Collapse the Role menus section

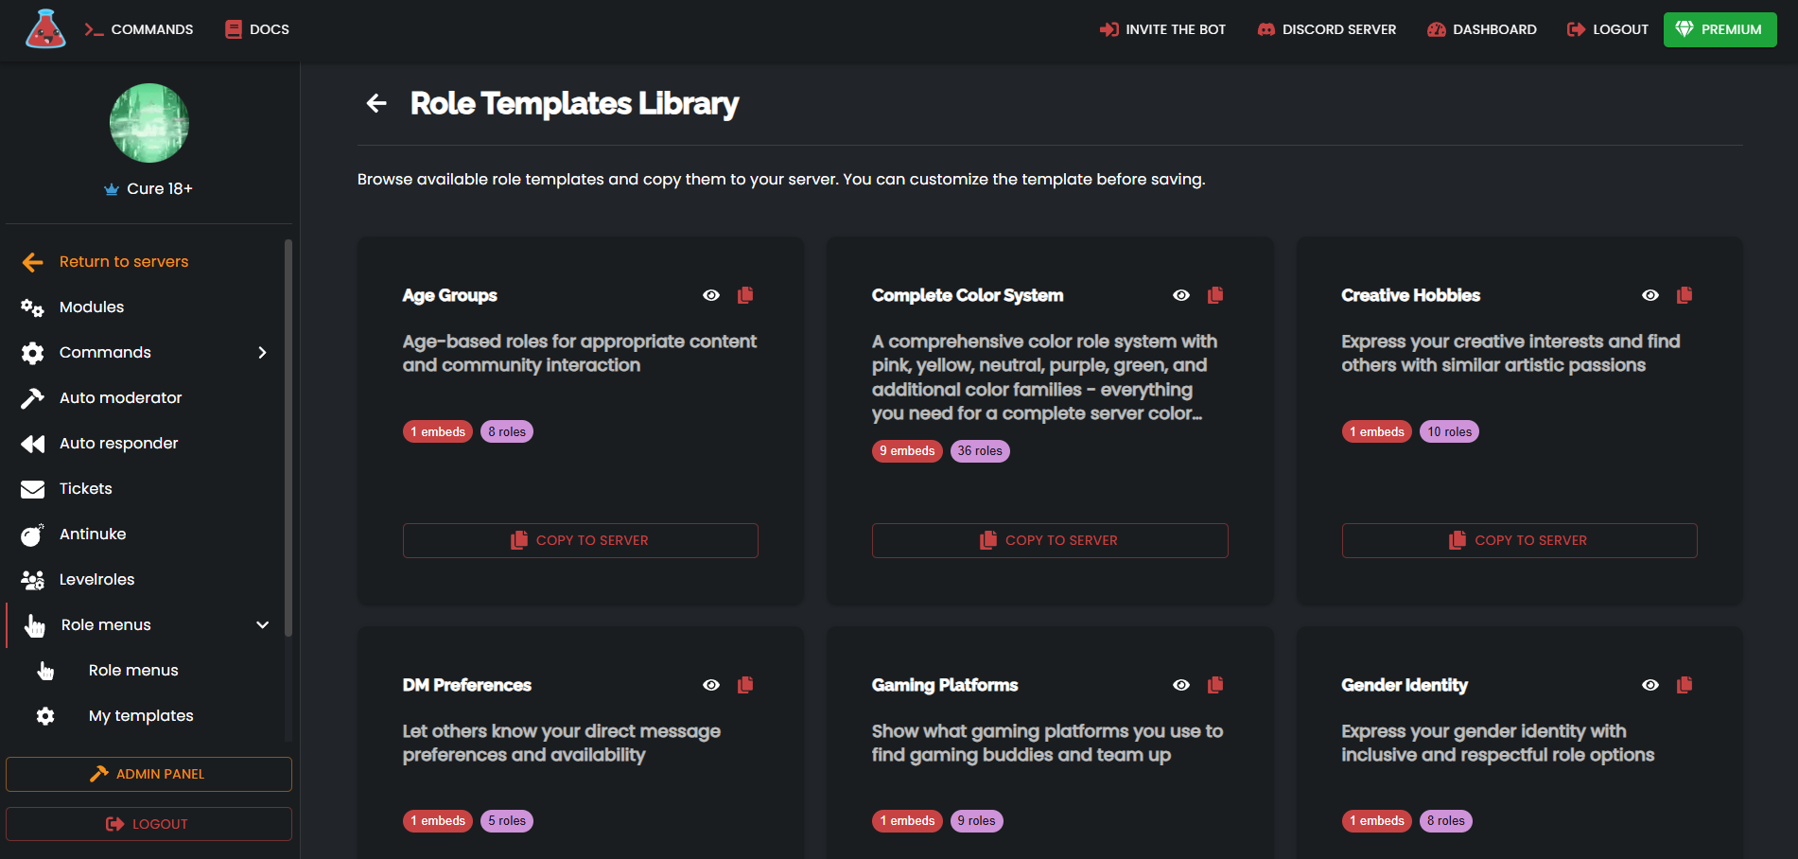point(263,624)
